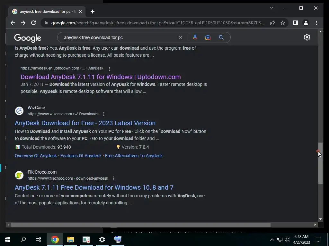The width and height of the screenshot is (329, 246).
Task: Open Overview Of Anydesk sitelink
Action: coord(36,156)
